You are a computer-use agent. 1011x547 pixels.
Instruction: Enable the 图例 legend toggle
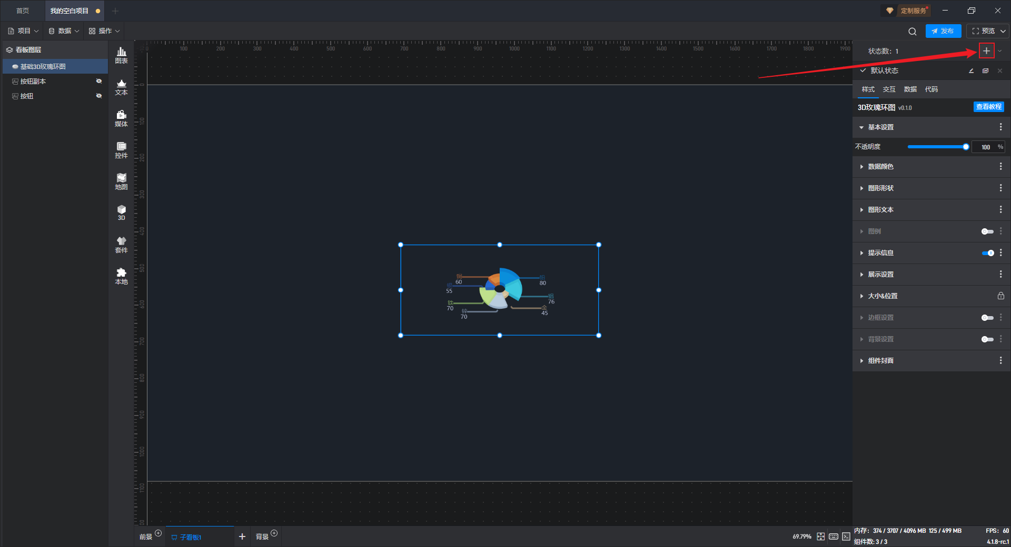[987, 231]
